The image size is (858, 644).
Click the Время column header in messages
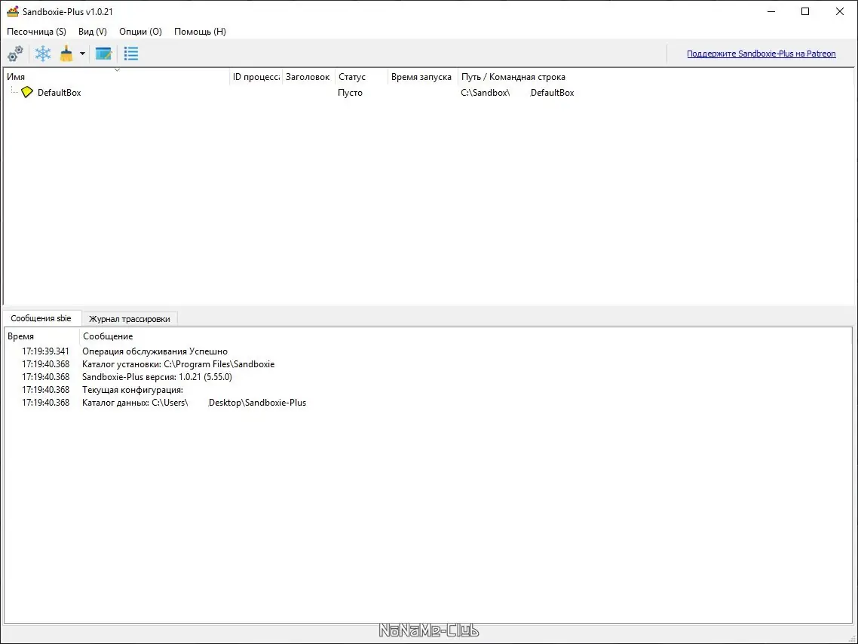pyautogui.click(x=41, y=336)
